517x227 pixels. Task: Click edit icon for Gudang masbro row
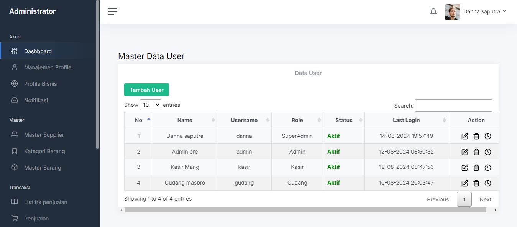(x=464, y=183)
